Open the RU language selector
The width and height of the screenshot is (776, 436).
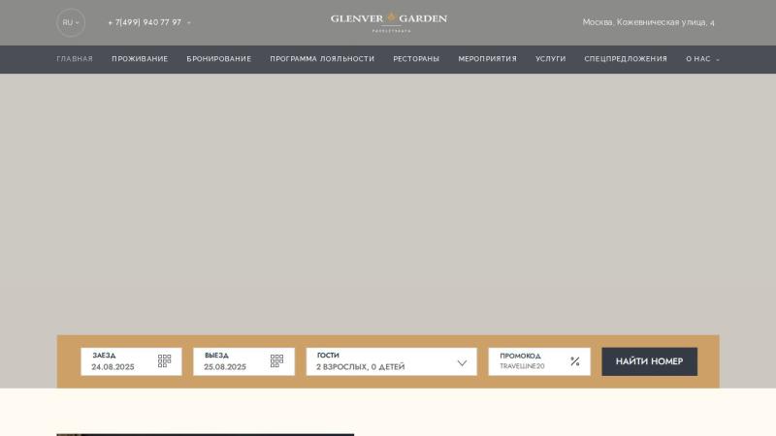click(x=71, y=22)
